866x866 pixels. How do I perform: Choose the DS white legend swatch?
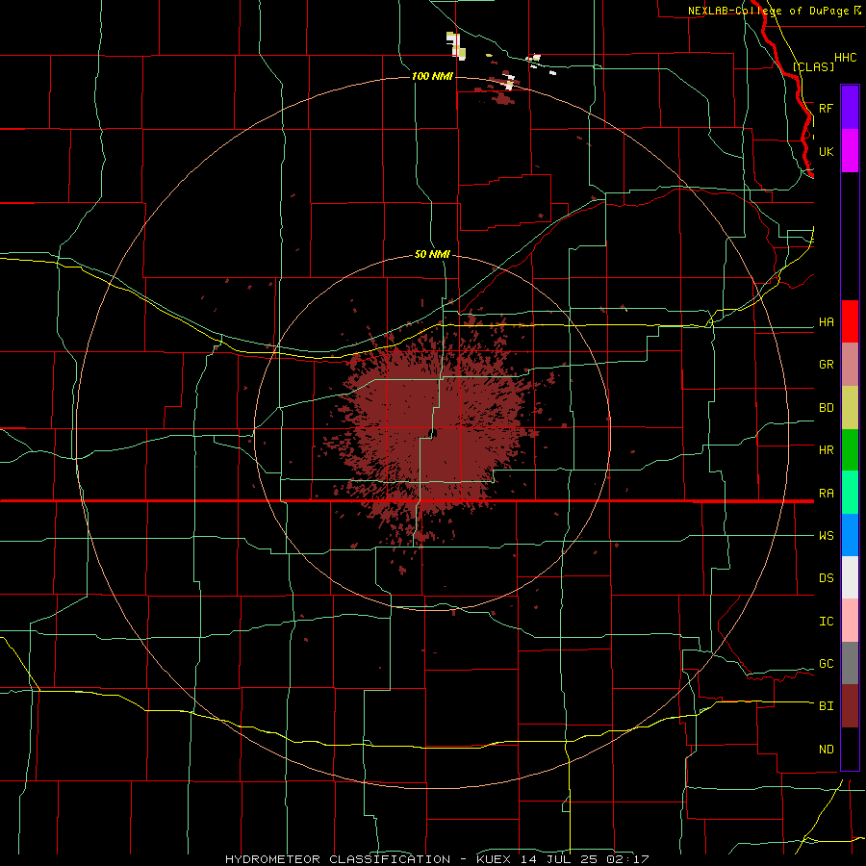point(850,577)
